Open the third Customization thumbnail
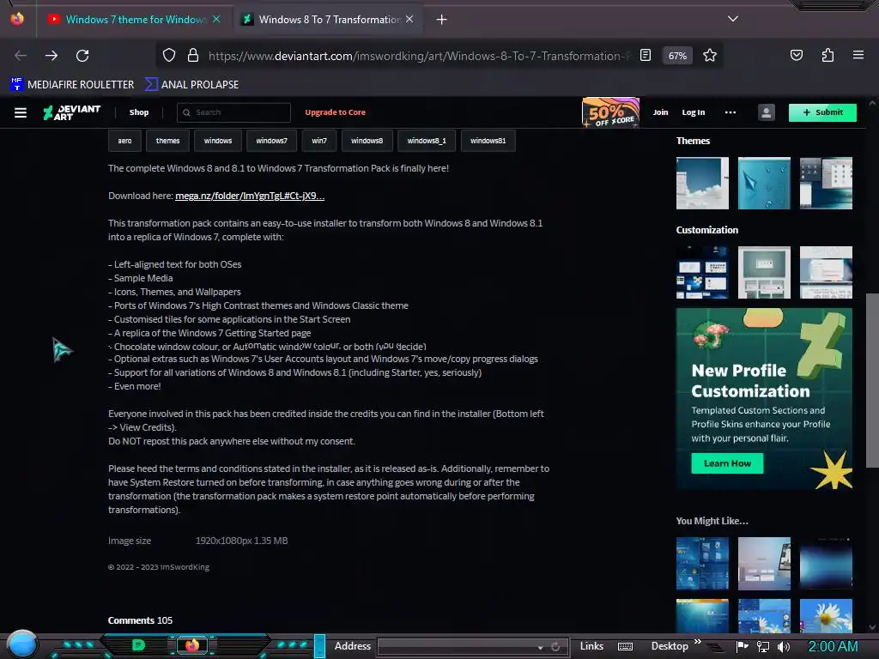 tap(826, 272)
